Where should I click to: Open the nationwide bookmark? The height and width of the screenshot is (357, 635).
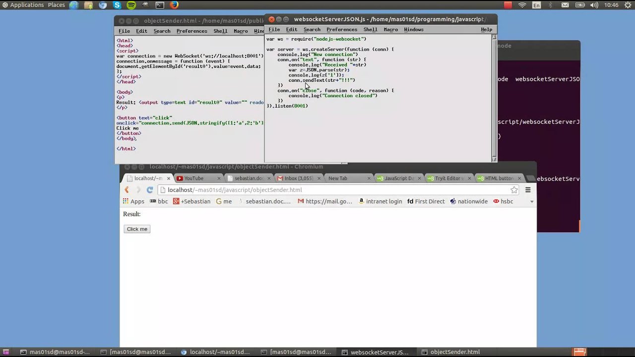[468, 202]
